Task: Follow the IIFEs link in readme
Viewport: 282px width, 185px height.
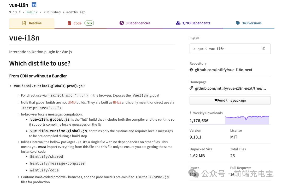Action: point(117,102)
